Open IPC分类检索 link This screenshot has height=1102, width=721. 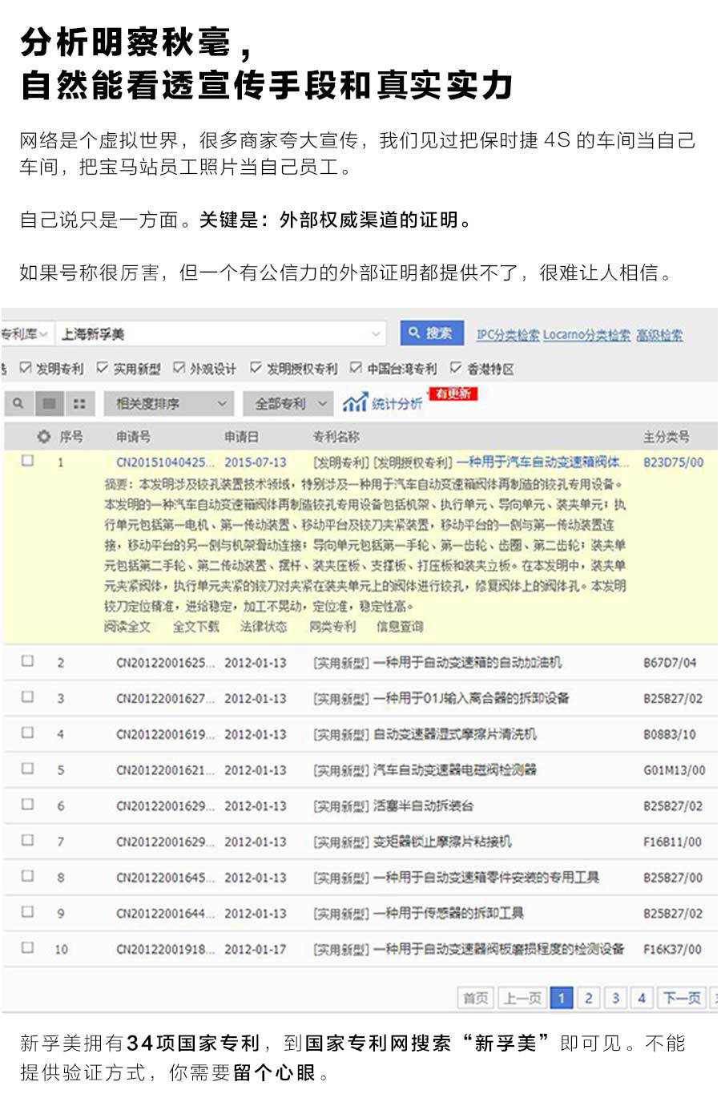click(508, 335)
